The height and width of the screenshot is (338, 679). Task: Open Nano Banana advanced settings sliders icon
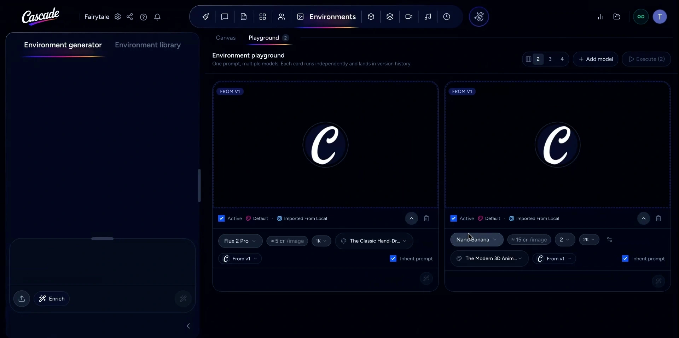[609, 240]
